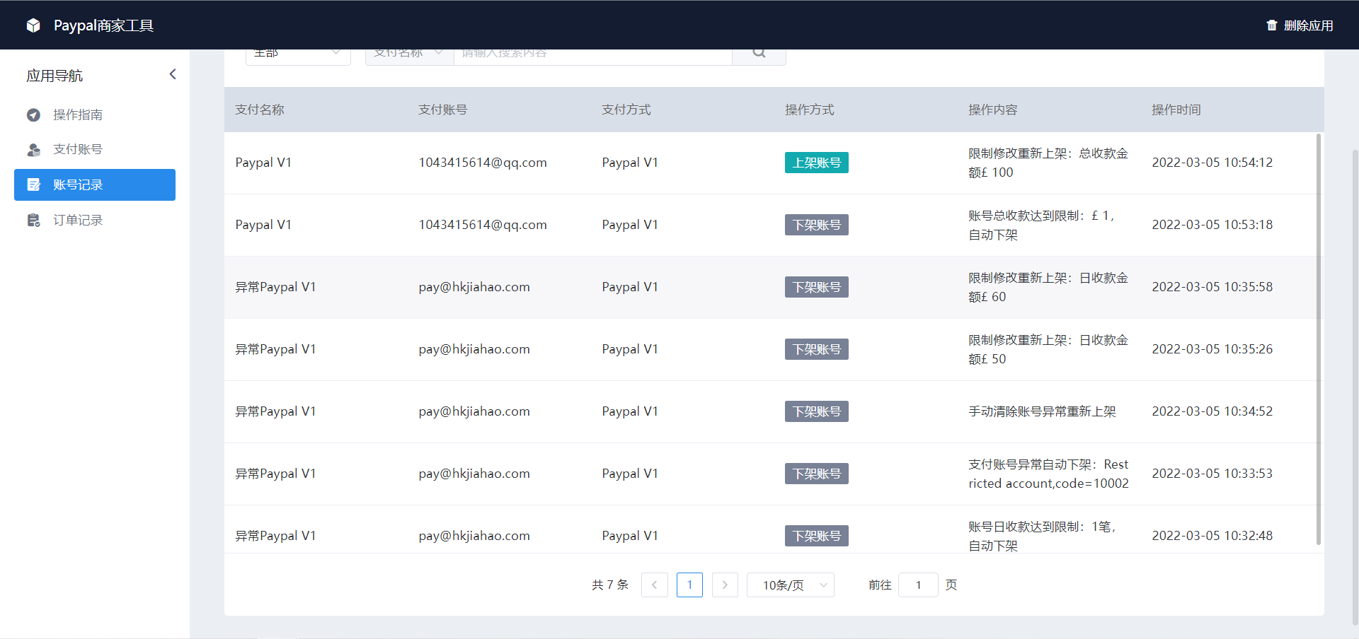The image size is (1359, 639).
Task: Click the trash icon beside 删除应用
Action: (1272, 25)
